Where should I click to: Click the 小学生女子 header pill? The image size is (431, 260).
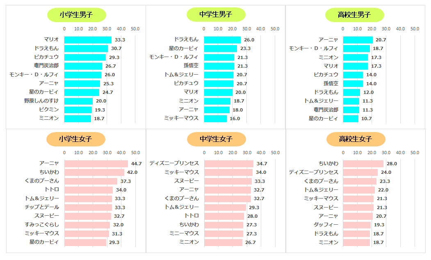point(76,139)
